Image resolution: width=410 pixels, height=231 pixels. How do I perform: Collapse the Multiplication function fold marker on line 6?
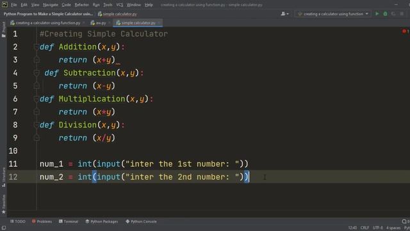pyautogui.click(x=36, y=99)
